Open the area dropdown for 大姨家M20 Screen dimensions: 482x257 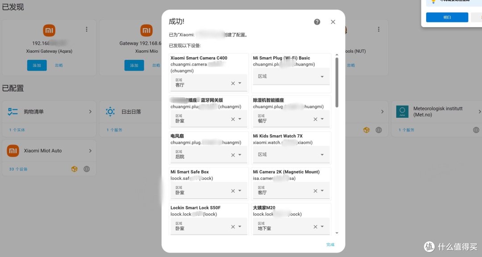(x=322, y=227)
